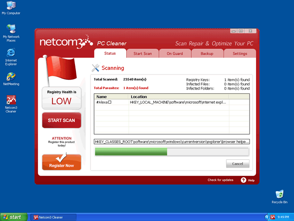294x221 pixels.
Task: Click the orange Register Now button
Action: point(62,162)
